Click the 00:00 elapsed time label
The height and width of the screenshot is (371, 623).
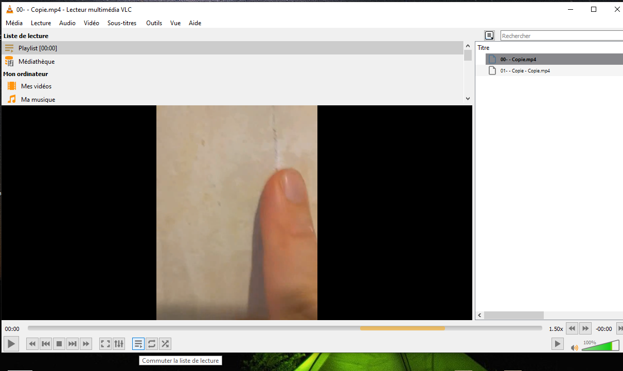coord(12,329)
